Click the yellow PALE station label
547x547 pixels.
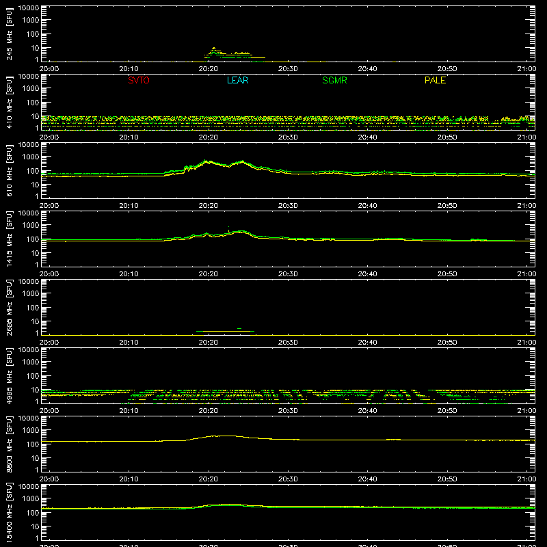click(435, 80)
